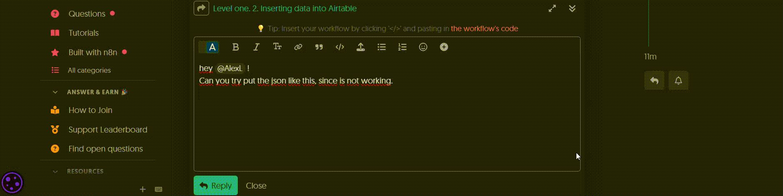Click the topic timeline scroller bar
783x196 pixels.
648,23
